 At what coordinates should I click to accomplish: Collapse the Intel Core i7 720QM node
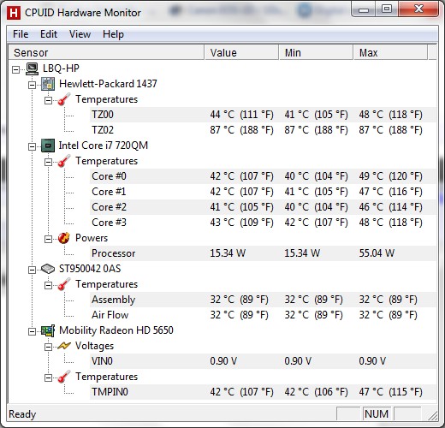coord(33,146)
